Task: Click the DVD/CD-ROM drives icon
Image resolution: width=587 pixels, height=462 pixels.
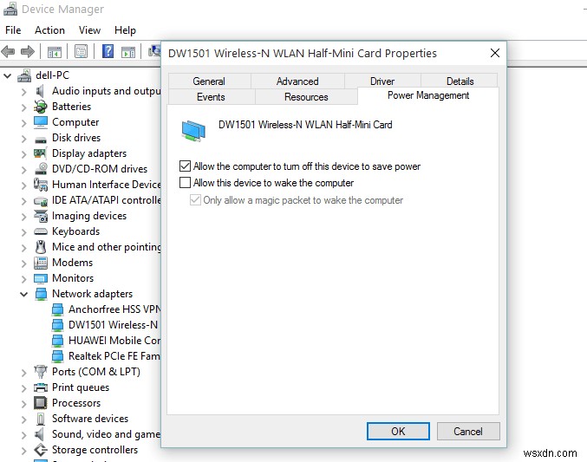Action: point(41,169)
